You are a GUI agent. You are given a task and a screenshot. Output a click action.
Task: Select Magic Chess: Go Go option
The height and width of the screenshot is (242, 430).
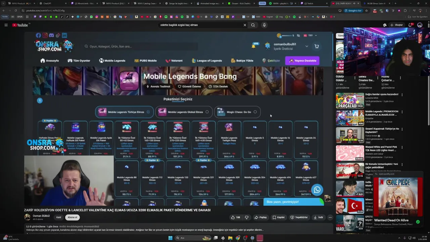pos(237,112)
